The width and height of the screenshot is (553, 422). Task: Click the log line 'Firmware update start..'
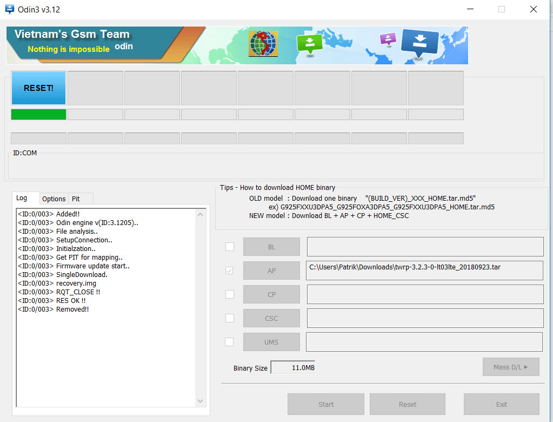74,266
